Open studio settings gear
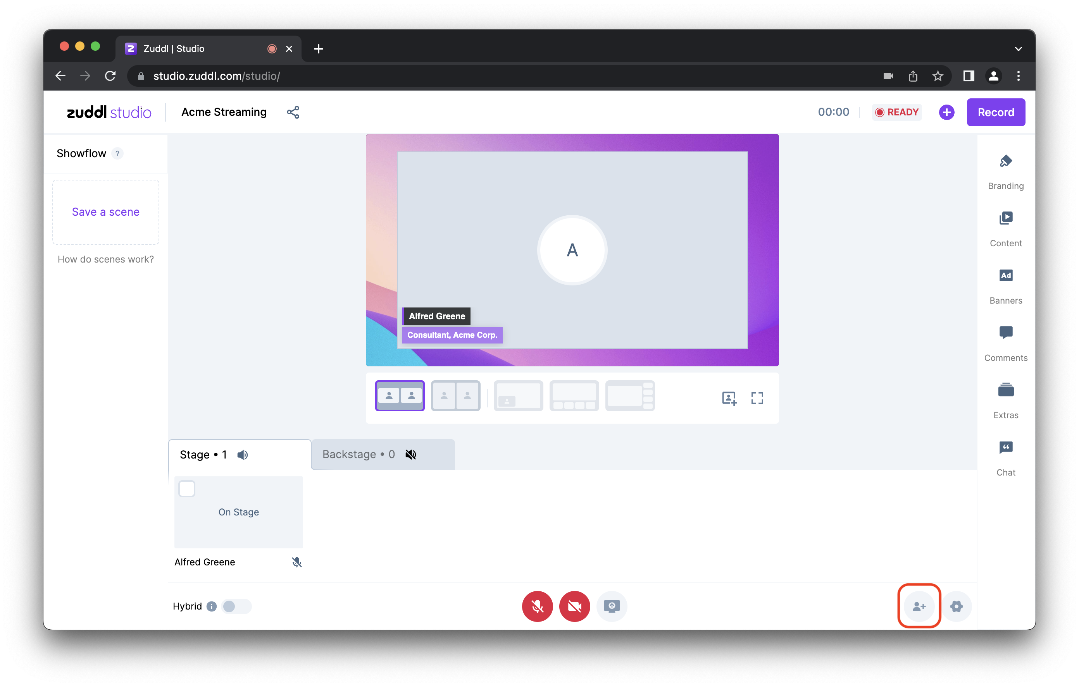 click(x=956, y=606)
